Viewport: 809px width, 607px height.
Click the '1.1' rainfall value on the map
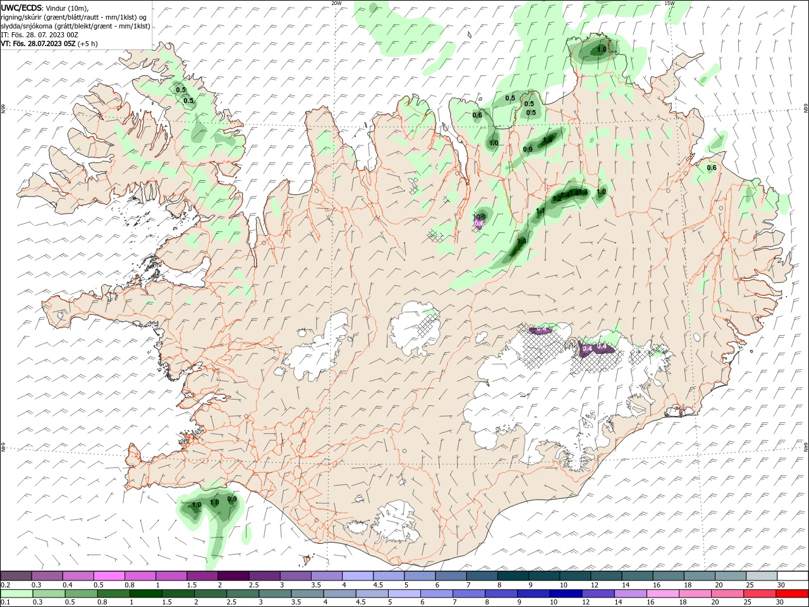point(540,211)
